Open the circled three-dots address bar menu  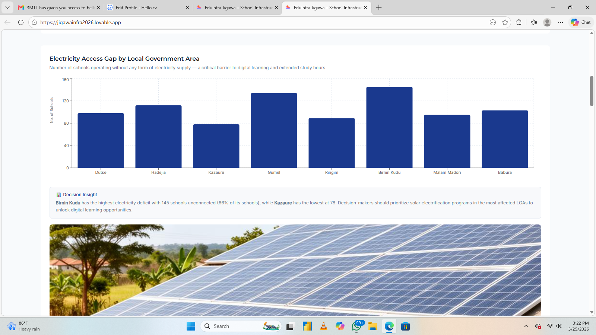493,22
